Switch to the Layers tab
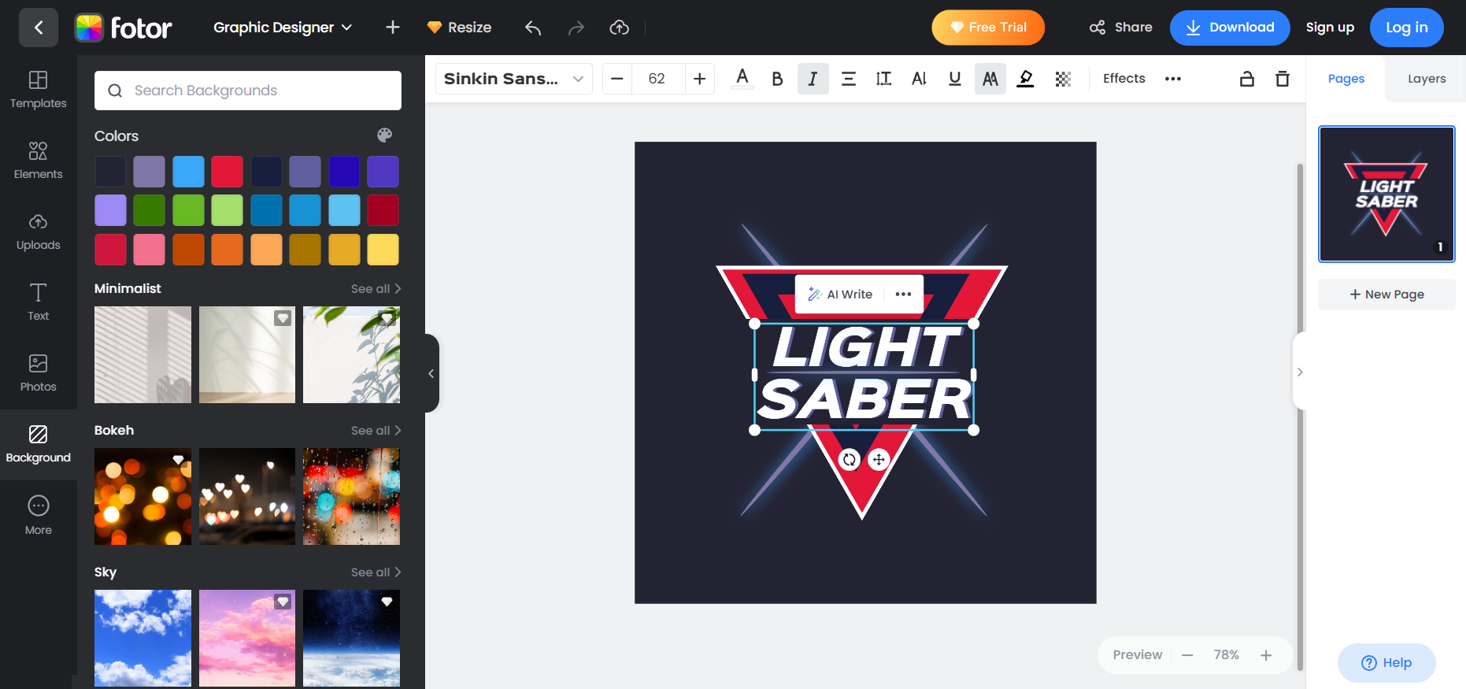Viewport: 1466px width, 689px height. pyautogui.click(x=1426, y=79)
